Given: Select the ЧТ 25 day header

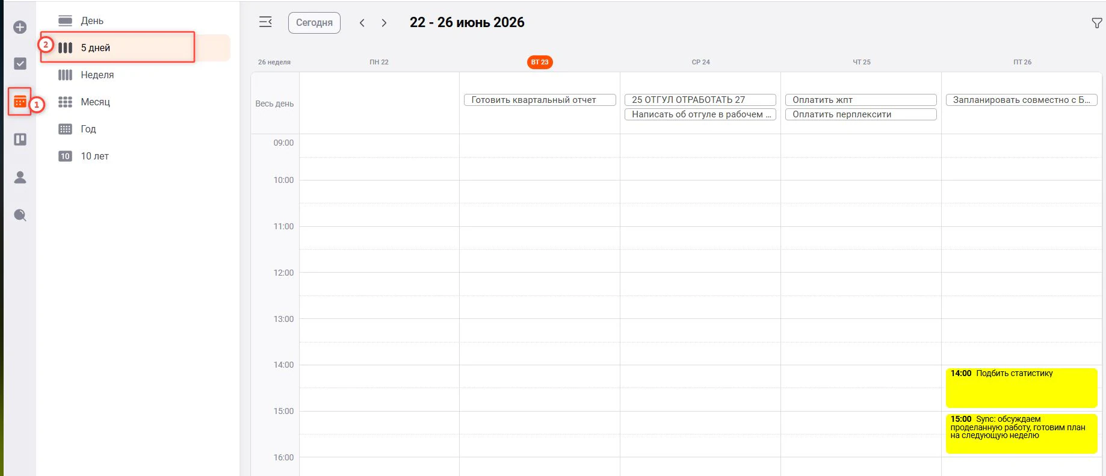Looking at the screenshot, I should point(861,62).
